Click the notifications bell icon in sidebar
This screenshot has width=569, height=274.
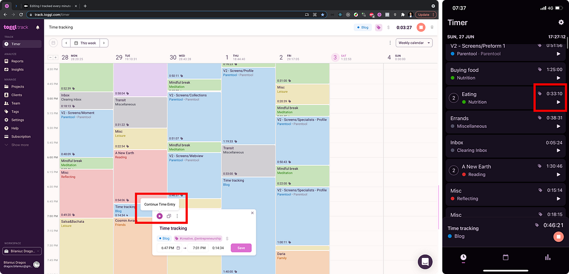point(38,27)
